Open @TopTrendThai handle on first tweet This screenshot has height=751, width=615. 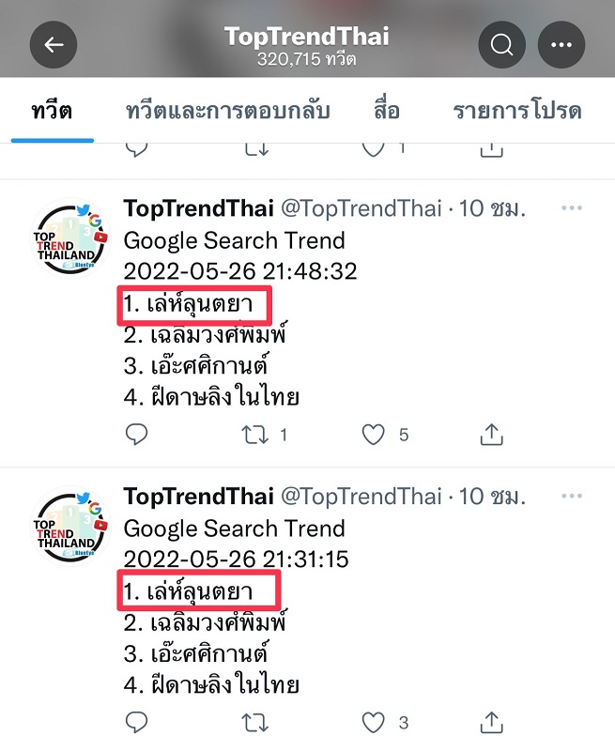pos(361,208)
